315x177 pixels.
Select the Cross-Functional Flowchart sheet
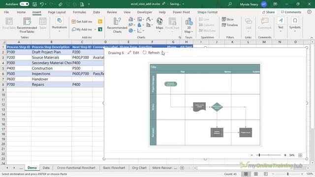coord(76,168)
